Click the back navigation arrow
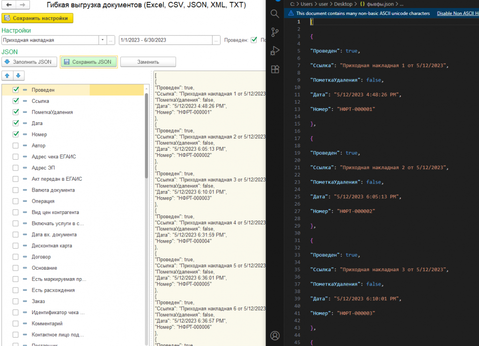Viewport: 479px width, 346px height. (x=10, y=5)
